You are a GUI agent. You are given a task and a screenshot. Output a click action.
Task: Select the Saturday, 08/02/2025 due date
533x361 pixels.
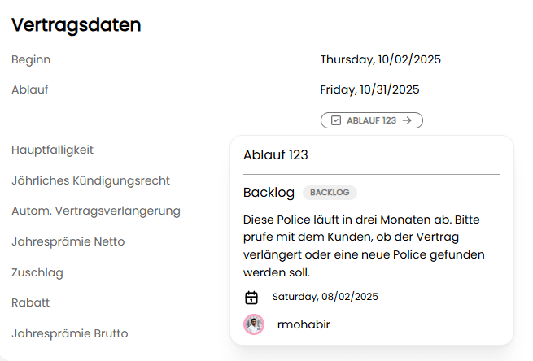[325, 297]
